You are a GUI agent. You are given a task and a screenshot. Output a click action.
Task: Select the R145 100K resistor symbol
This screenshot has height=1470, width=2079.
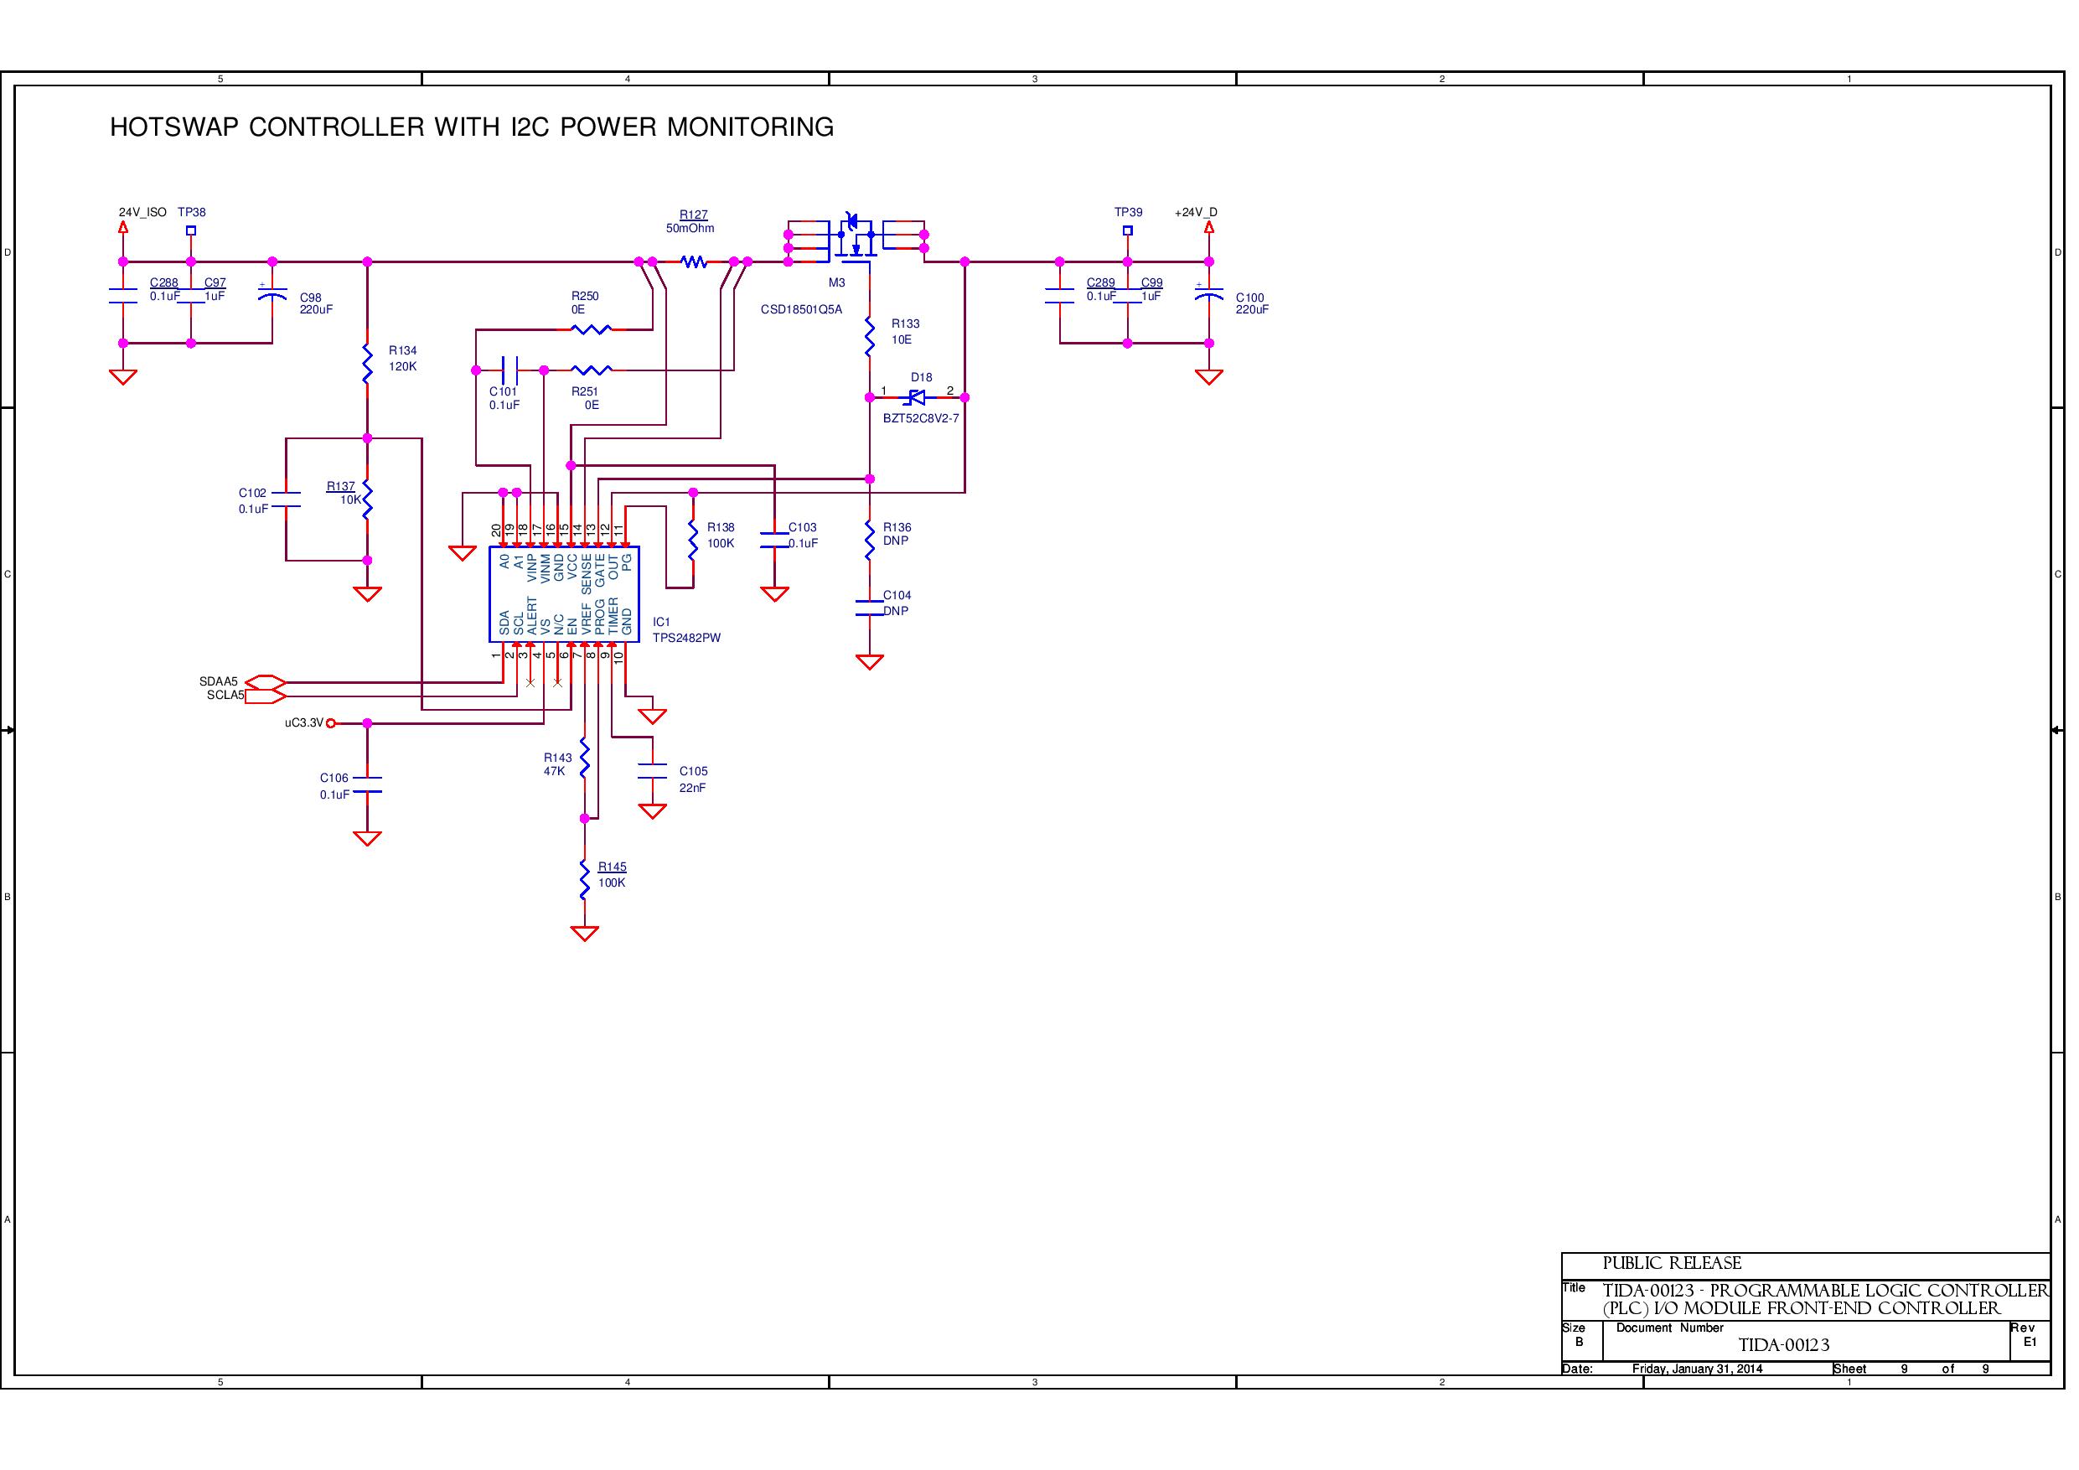(x=584, y=878)
